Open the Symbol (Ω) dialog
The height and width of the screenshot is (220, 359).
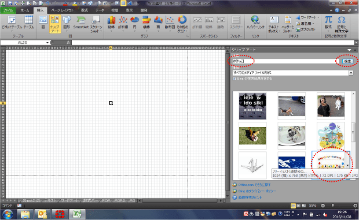[342, 24]
